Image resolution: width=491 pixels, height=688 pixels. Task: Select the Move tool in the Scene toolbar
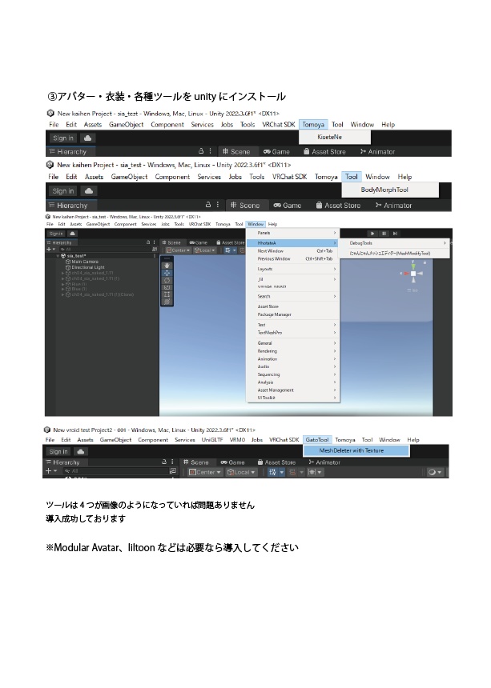click(x=167, y=273)
